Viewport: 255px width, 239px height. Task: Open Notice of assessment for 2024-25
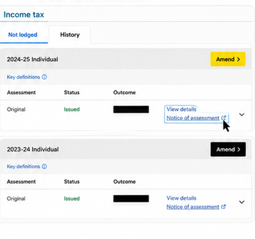pyautogui.click(x=193, y=118)
